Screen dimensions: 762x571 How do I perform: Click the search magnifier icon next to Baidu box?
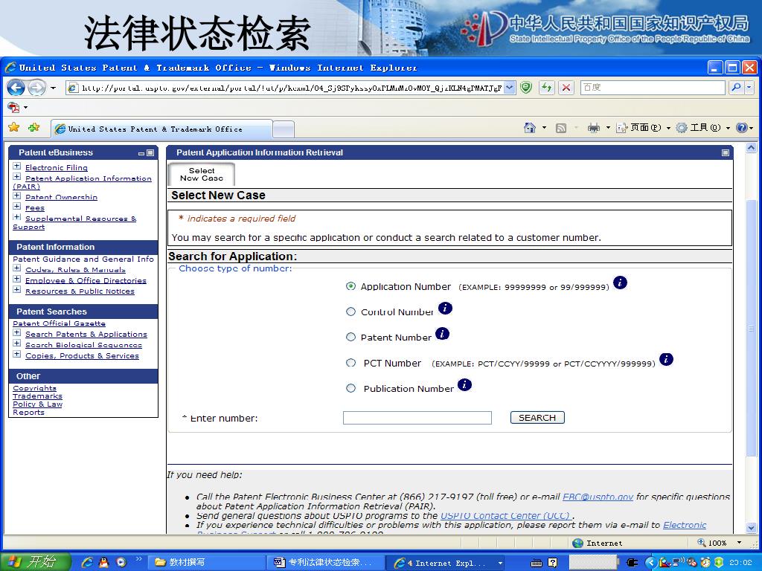click(x=736, y=88)
